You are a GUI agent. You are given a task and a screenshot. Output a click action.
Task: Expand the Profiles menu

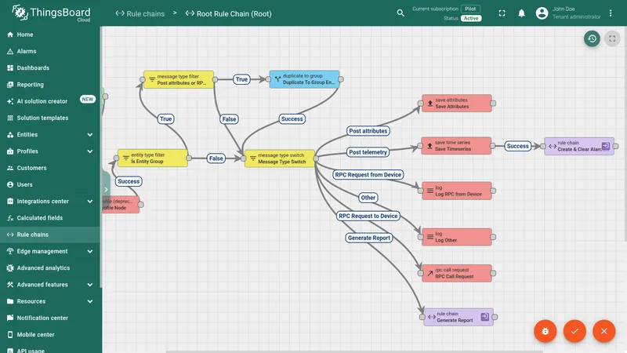(x=50, y=151)
